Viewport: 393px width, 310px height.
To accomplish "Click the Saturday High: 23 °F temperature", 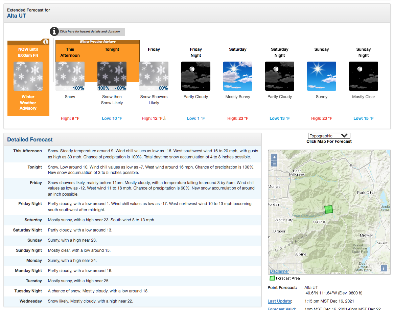I will pyautogui.click(x=238, y=118).
